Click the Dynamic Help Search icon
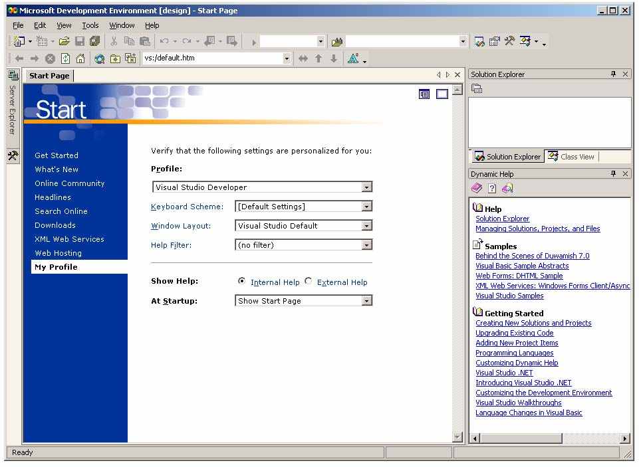639x467 pixels. click(507, 189)
